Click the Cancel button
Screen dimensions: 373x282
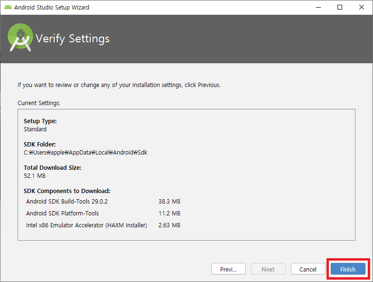(x=308, y=269)
